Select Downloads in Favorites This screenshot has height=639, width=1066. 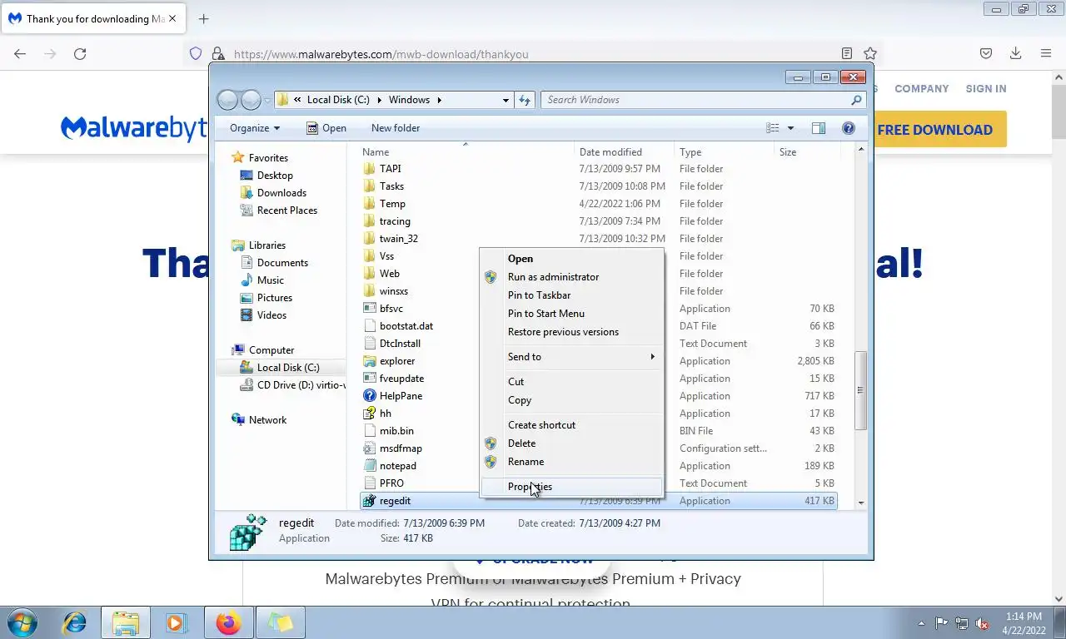273,193
